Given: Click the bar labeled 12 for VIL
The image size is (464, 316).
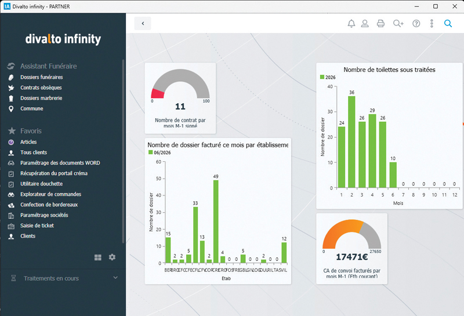Looking at the screenshot, I should tap(284, 253).
